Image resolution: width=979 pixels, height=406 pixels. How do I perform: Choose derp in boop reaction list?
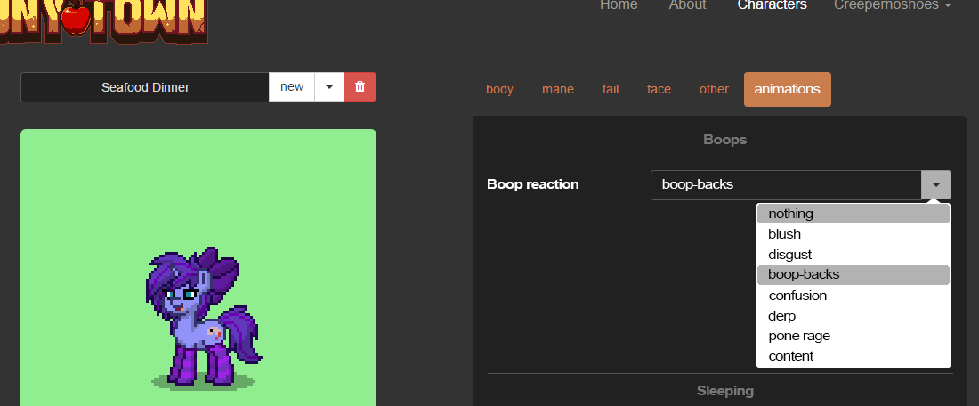[x=854, y=316]
